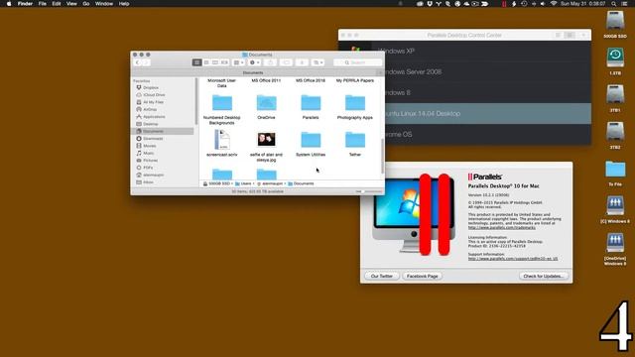Open the Go menu
The width and height of the screenshot is (635, 357).
(x=86, y=4)
